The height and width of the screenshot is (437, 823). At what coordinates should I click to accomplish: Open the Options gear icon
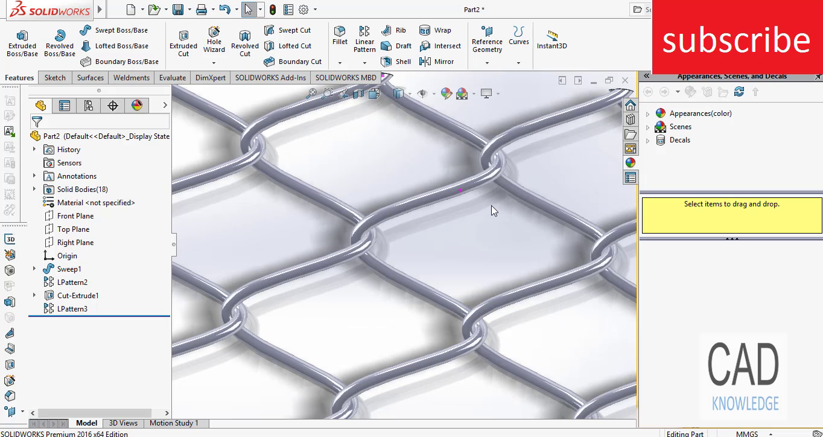pos(303,10)
